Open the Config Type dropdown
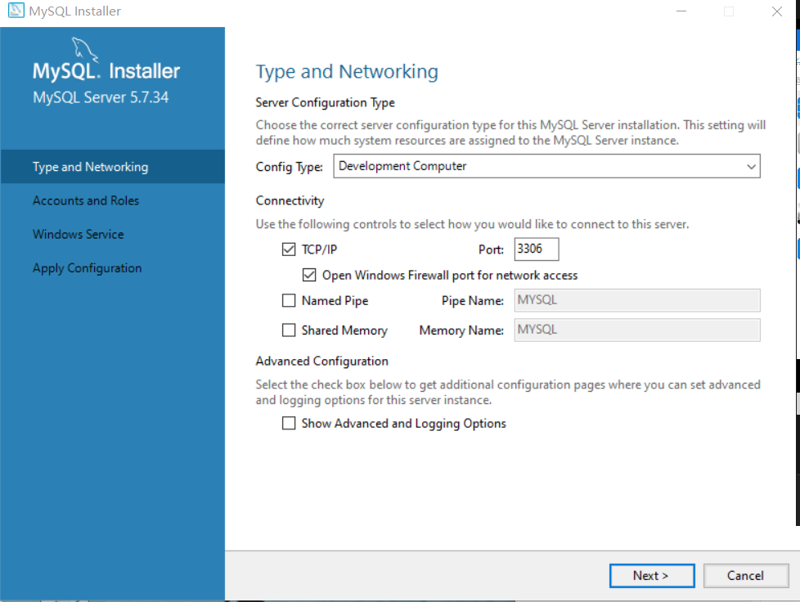This screenshot has width=800, height=602. point(546,166)
